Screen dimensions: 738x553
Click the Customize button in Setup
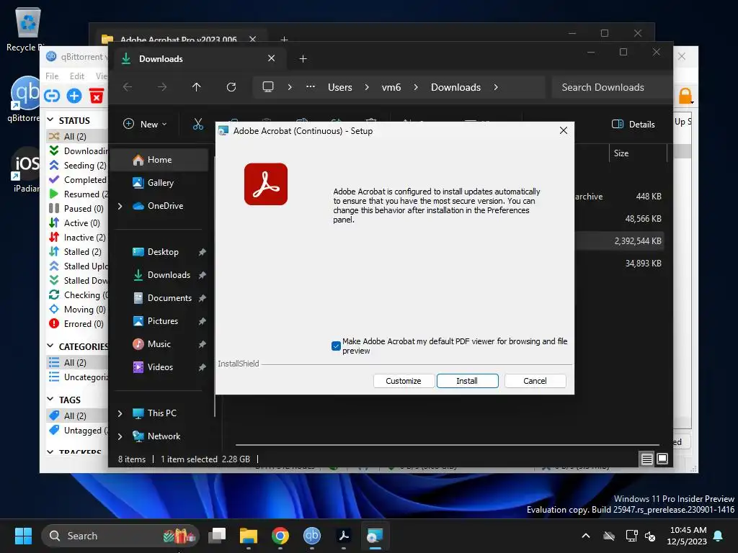[x=404, y=381]
